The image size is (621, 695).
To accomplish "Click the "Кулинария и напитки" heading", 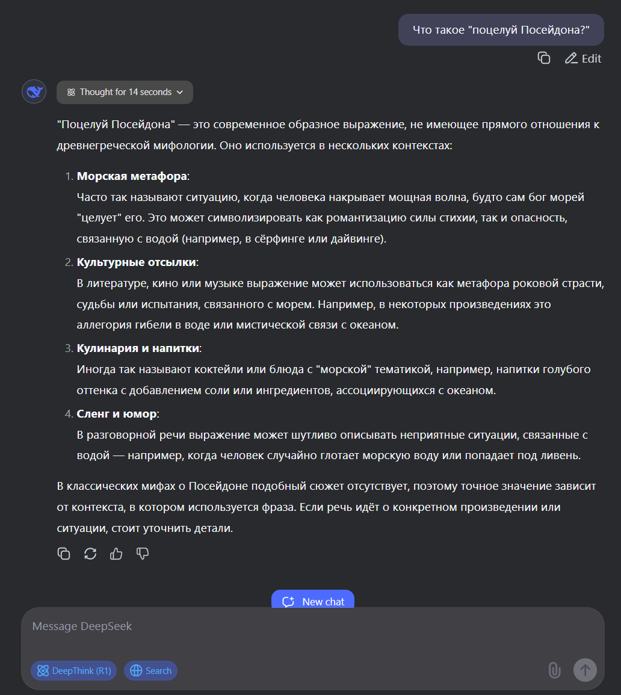I will [138, 348].
